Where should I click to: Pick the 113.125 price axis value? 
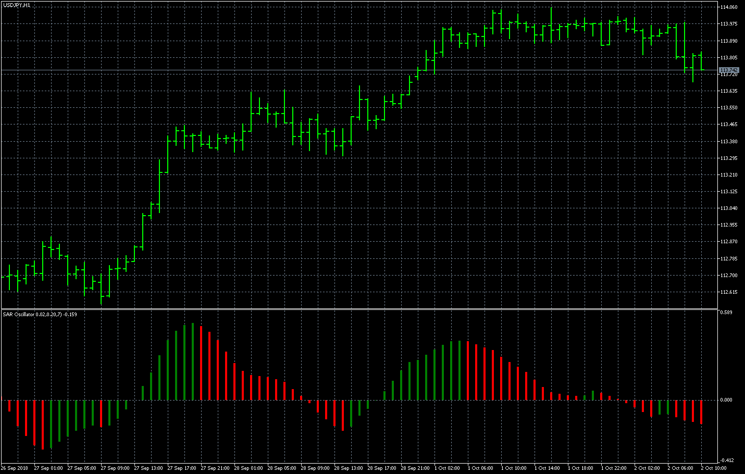click(x=728, y=192)
